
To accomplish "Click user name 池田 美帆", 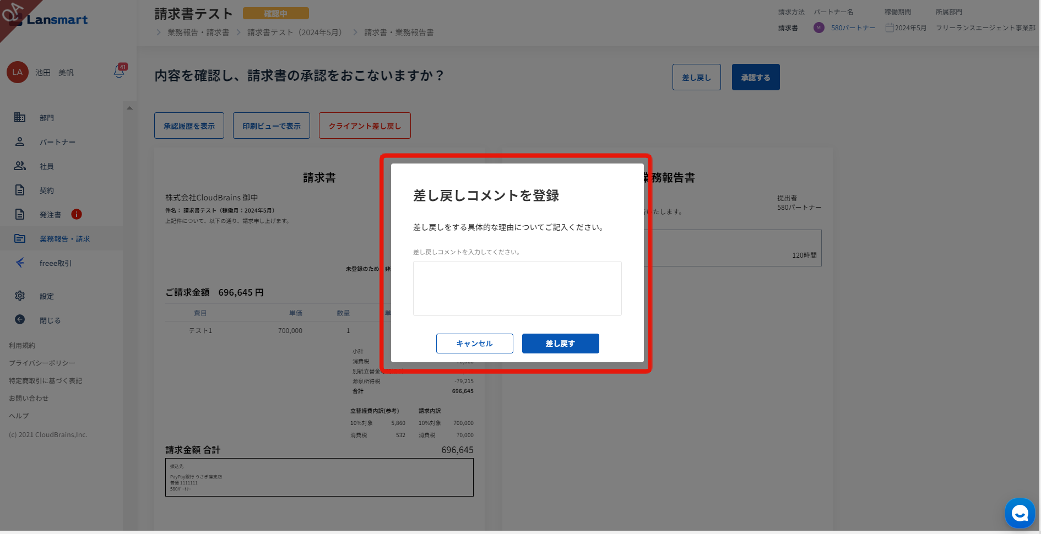I will coord(55,73).
